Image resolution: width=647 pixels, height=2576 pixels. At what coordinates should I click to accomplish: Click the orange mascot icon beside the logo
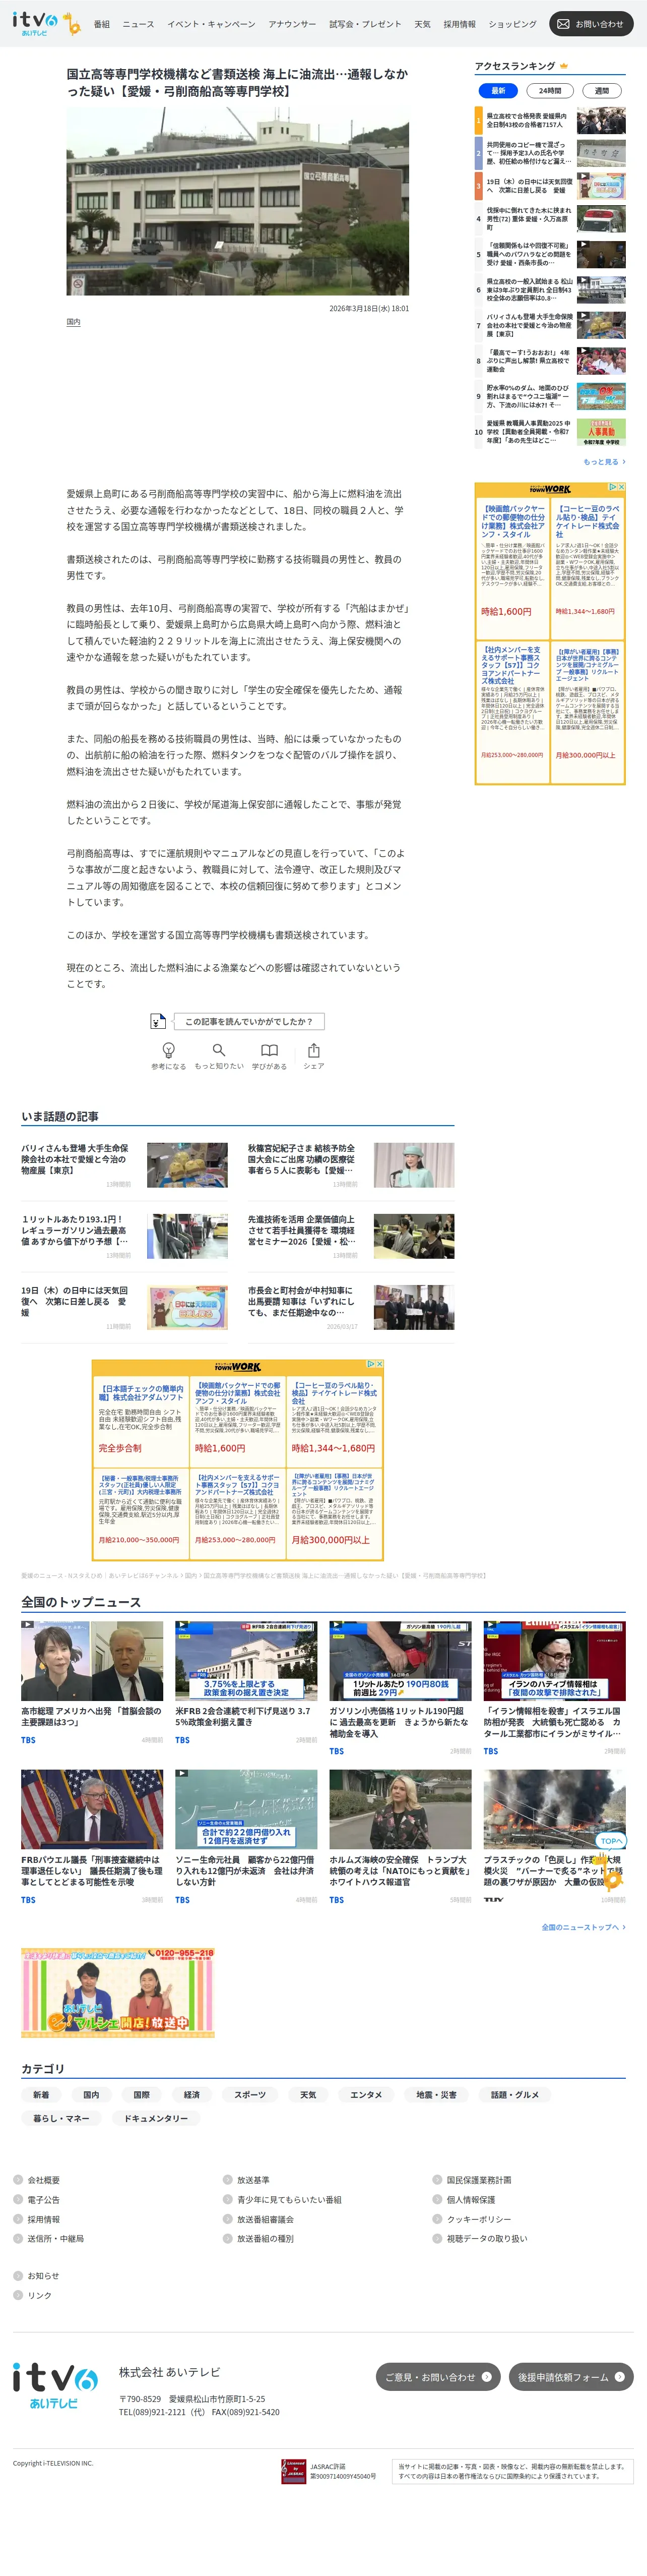pos(71,23)
